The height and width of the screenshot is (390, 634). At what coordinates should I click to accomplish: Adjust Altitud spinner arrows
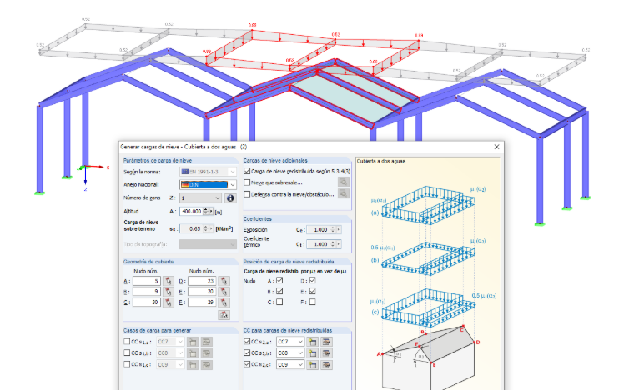click(x=205, y=211)
